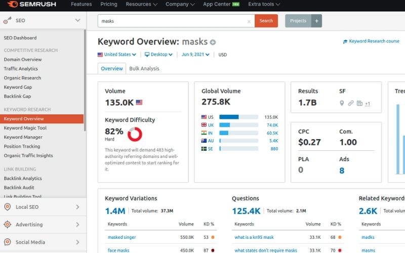
Task: Open the Company menu dropdown
Action: [x=180, y=5]
